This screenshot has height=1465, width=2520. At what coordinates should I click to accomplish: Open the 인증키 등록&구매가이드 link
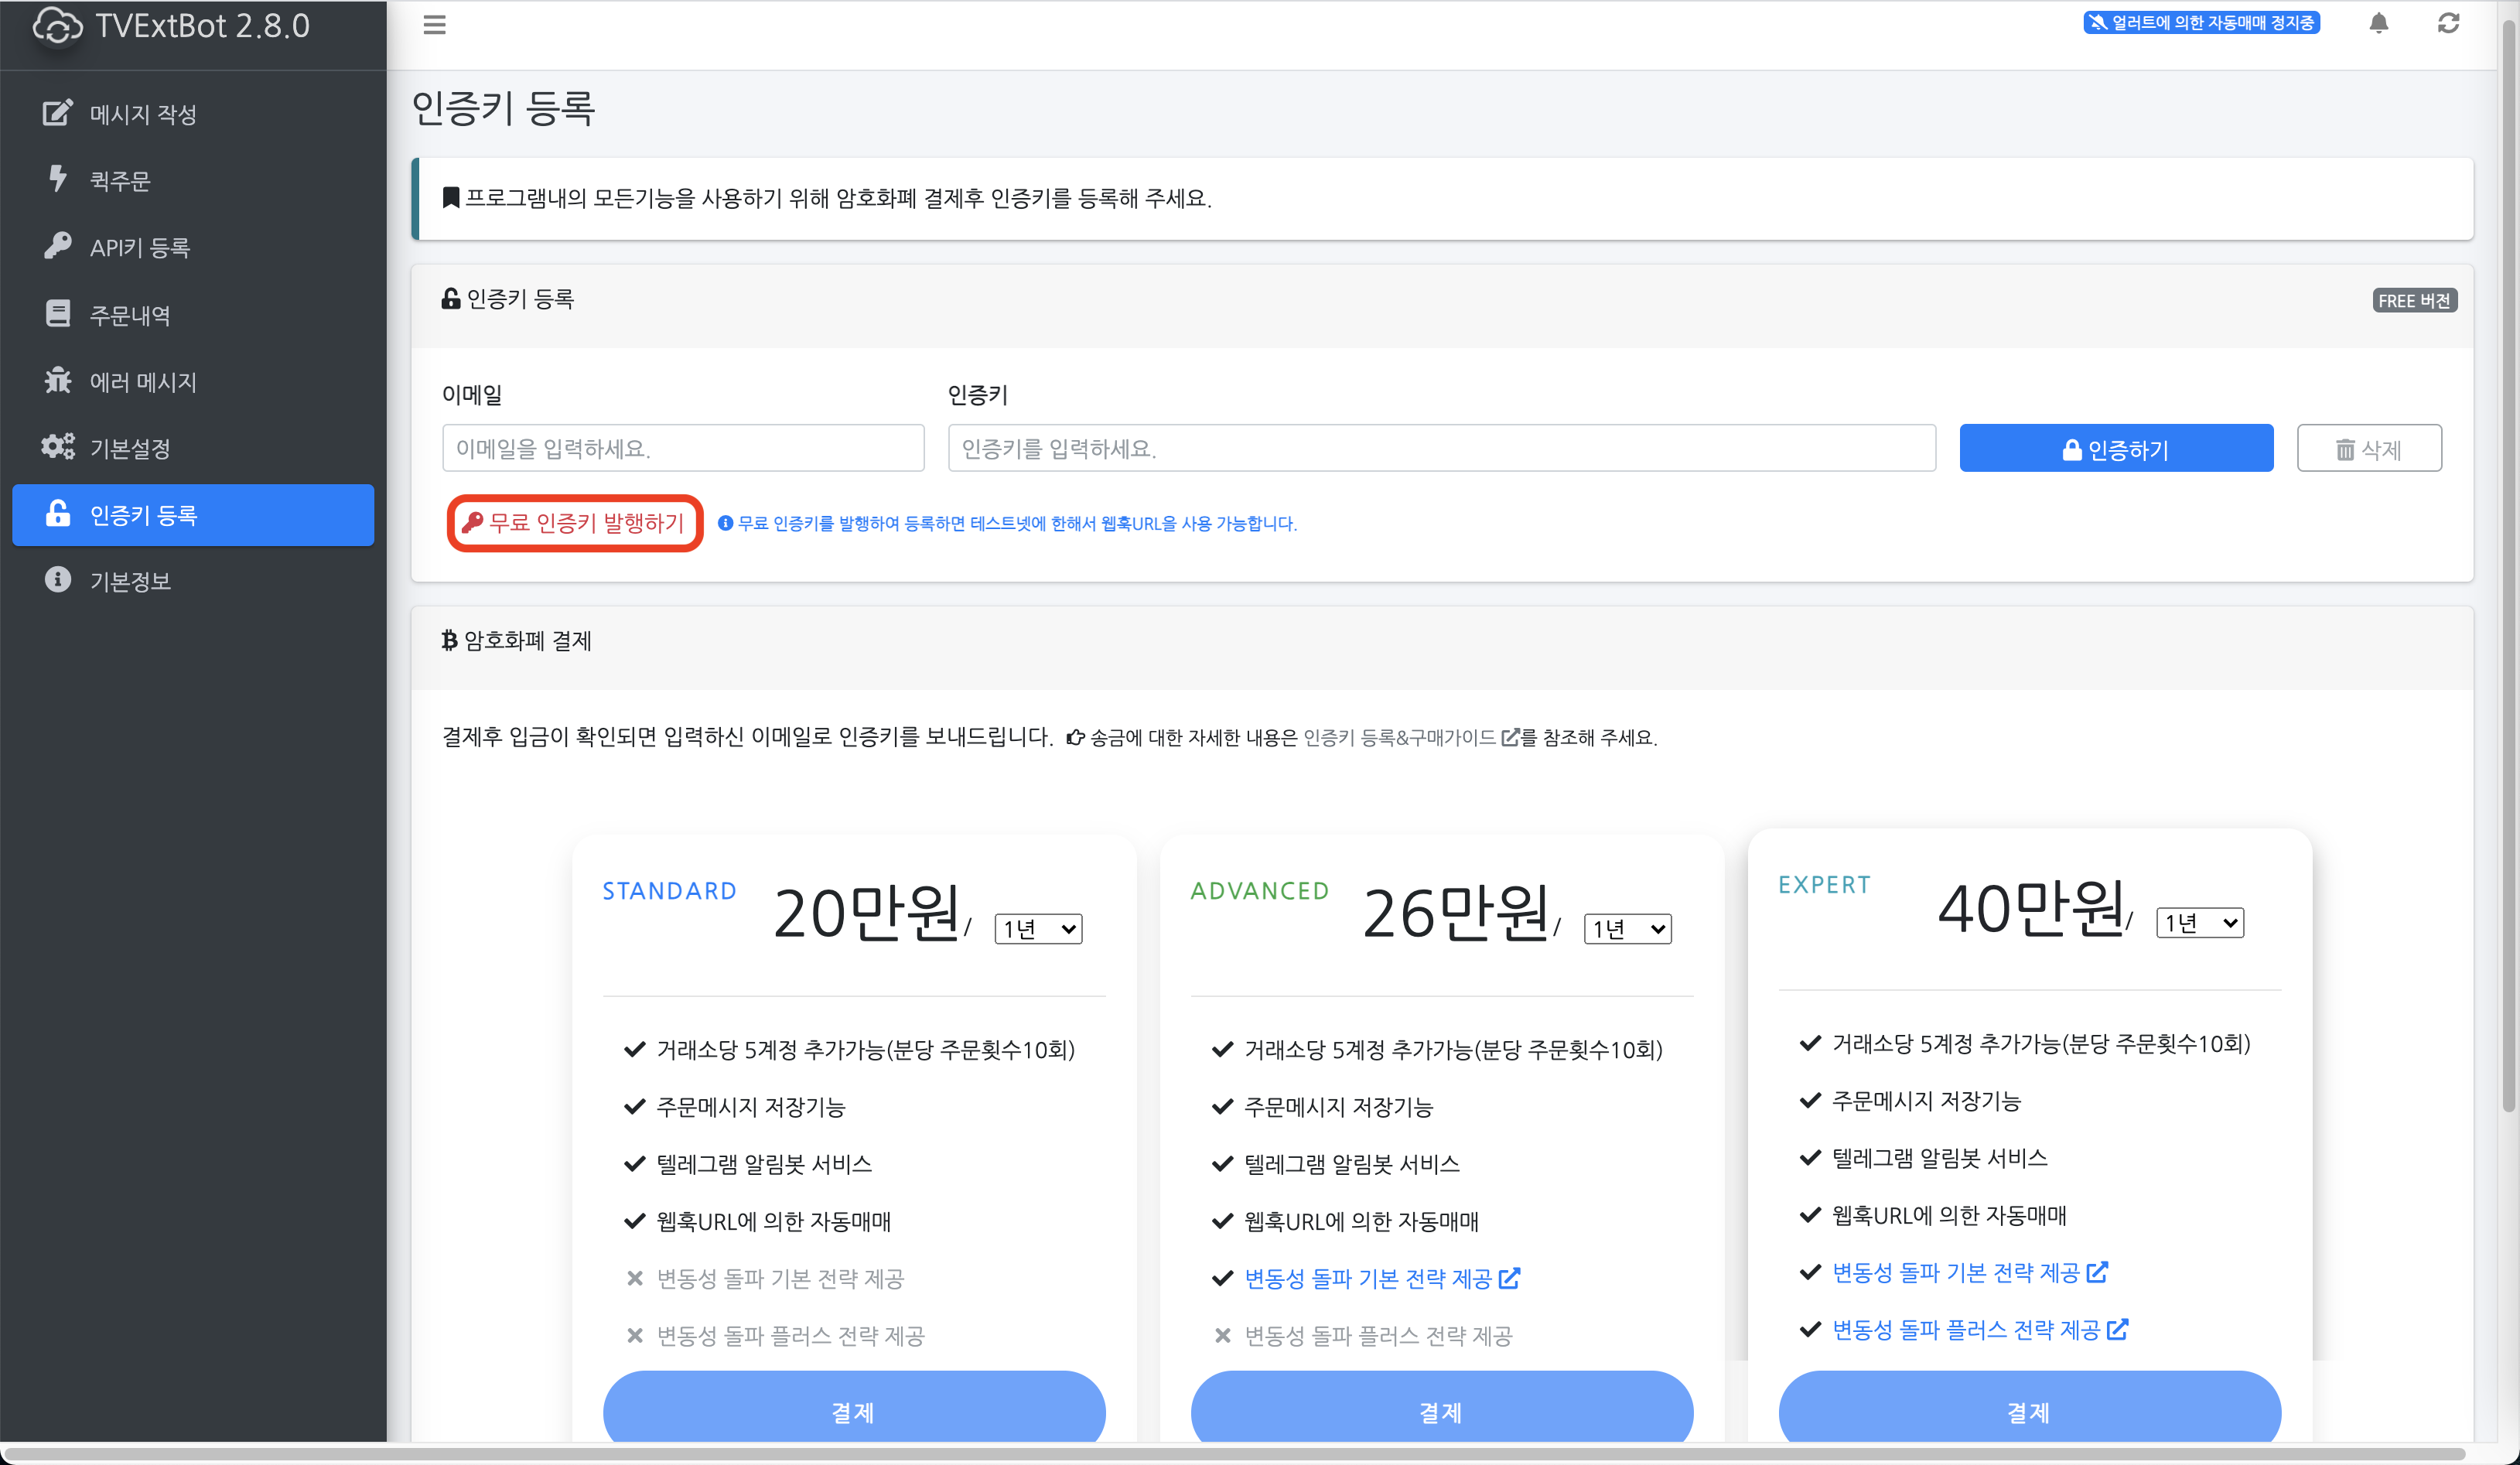1411,737
